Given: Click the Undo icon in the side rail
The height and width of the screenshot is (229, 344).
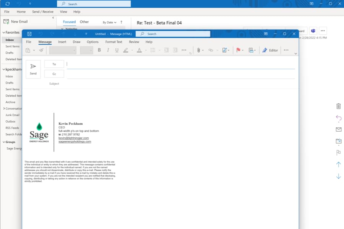Looking at the screenshot, I should 338,118.
